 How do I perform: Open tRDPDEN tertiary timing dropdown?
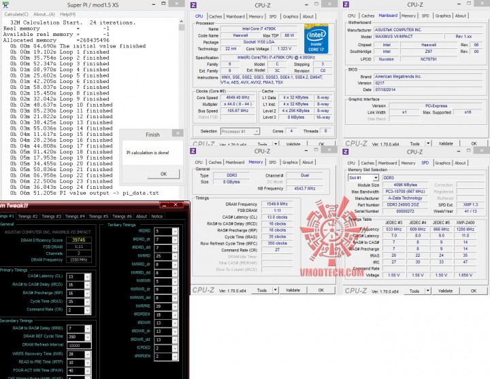click(175, 315)
